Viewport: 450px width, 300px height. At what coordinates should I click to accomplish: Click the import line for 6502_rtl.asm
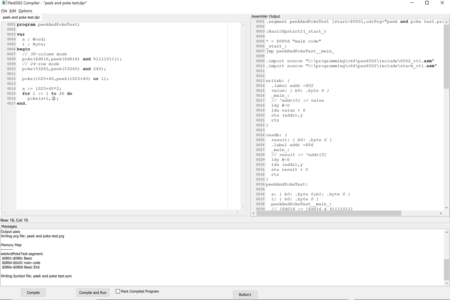pos(350,61)
